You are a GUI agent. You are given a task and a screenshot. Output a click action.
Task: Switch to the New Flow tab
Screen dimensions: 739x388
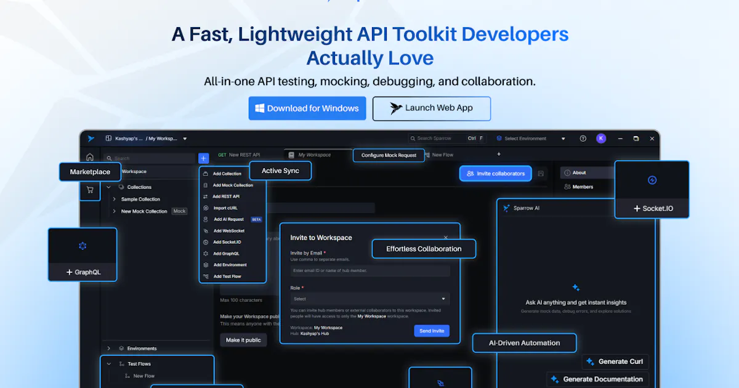pyautogui.click(x=438, y=155)
